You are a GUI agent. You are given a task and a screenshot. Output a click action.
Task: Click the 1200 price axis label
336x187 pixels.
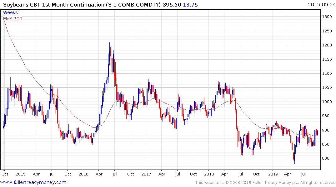coord(327,45)
